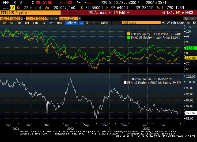The image size is (197, 142).
Task: Select the YTD time range
Action: click(35, 23)
